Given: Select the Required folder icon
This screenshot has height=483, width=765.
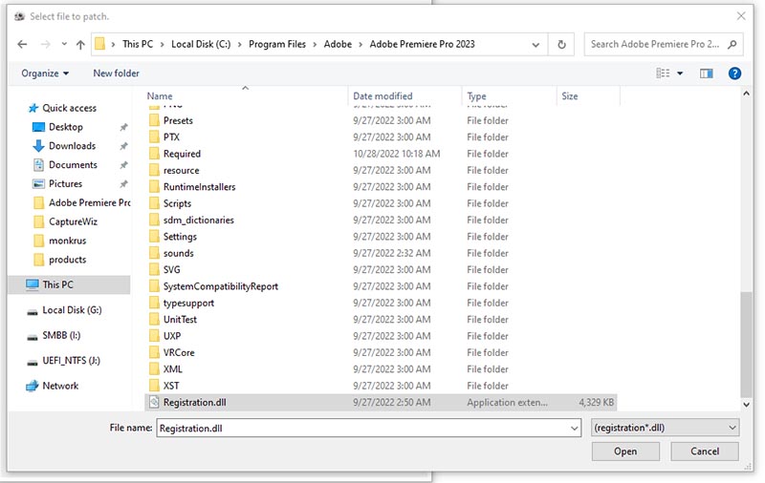Looking at the screenshot, I should coord(154,154).
